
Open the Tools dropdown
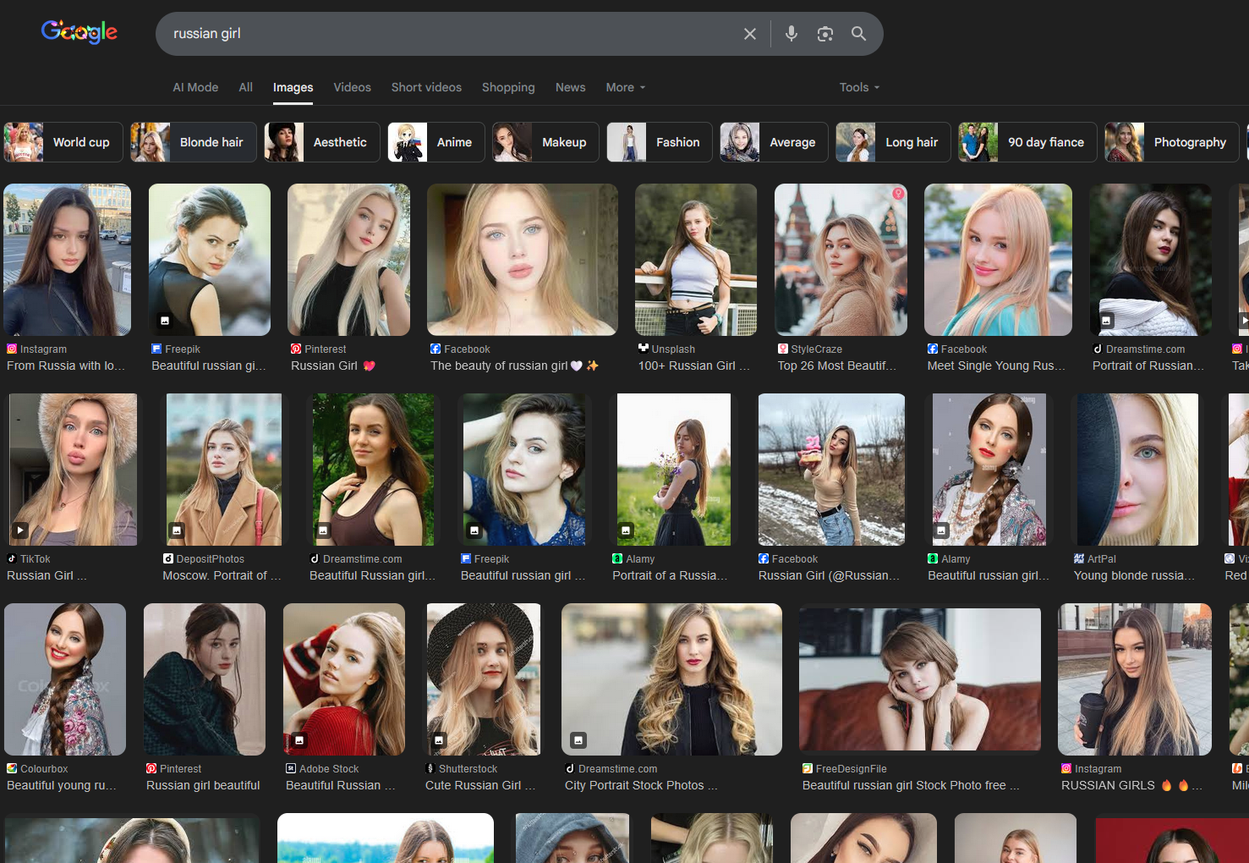[859, 87]
